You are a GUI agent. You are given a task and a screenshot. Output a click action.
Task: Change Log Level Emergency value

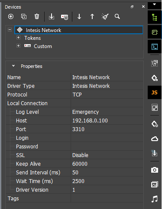(x=107, y=112)
